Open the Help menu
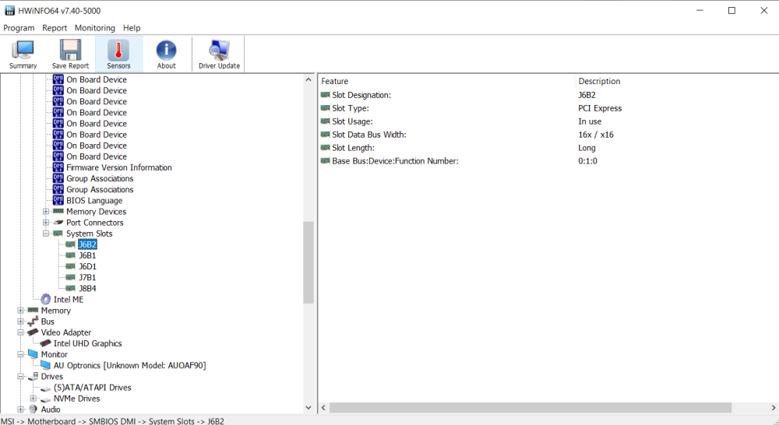Screen dimensions: 779x425 coord(132,28)
